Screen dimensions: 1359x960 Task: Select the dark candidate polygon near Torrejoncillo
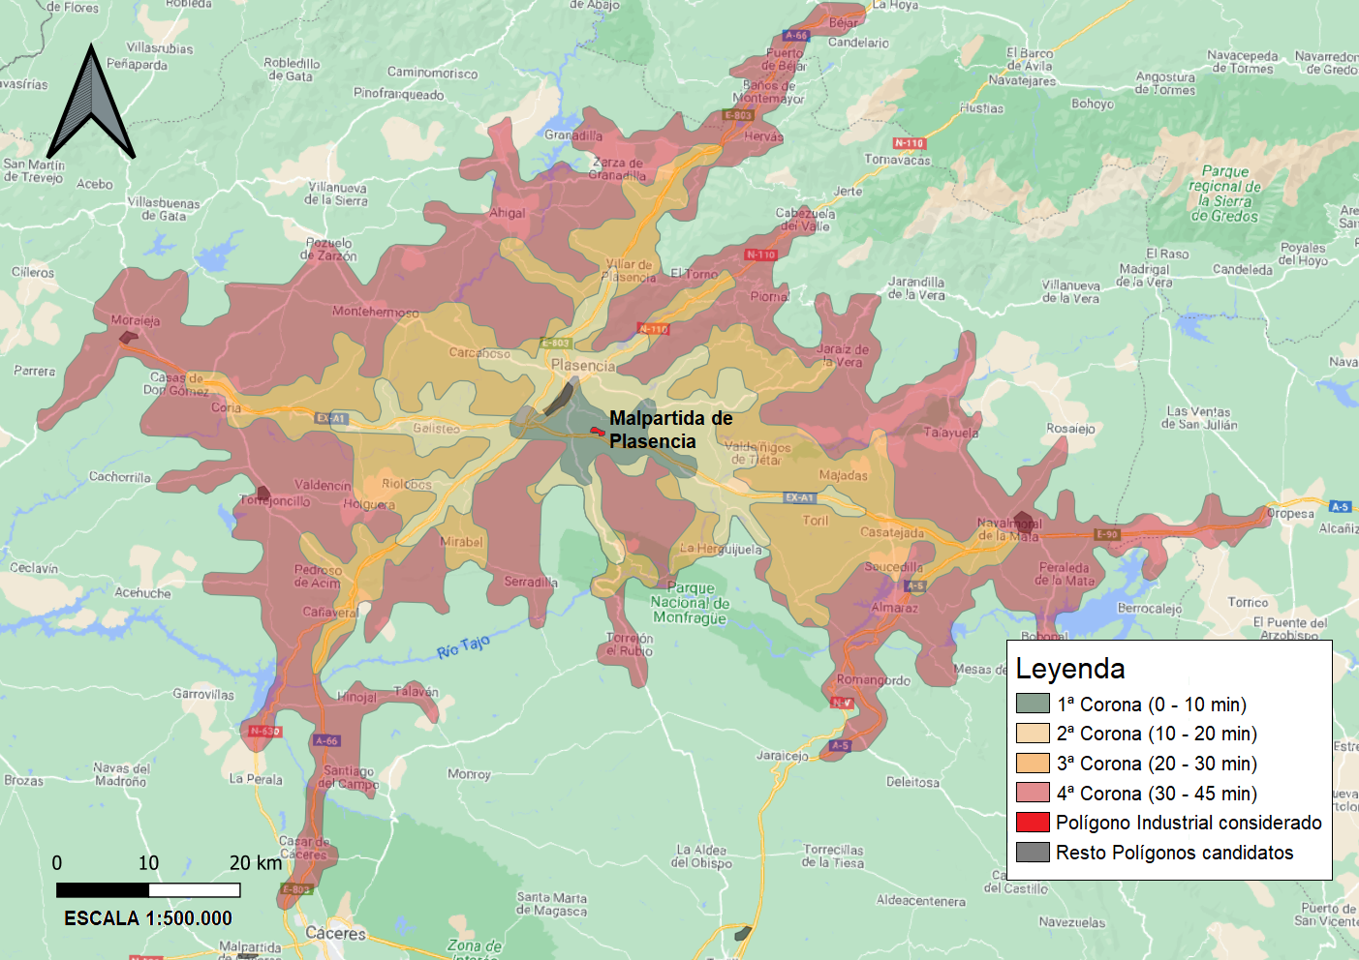(x=263, y=493)
